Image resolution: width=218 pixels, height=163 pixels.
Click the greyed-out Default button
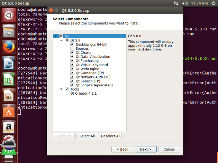[x=64, y=136]
